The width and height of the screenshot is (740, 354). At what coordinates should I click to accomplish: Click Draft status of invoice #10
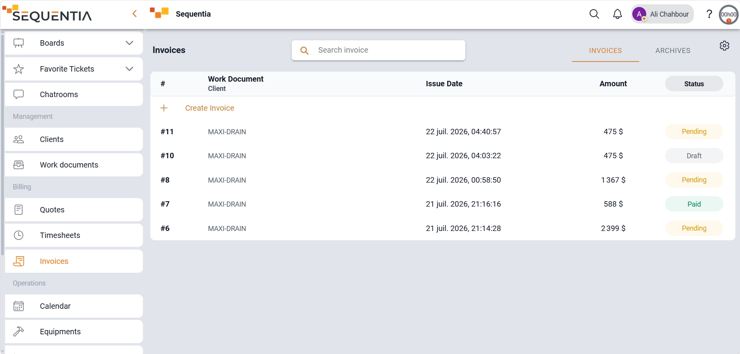tap(694, 156)
